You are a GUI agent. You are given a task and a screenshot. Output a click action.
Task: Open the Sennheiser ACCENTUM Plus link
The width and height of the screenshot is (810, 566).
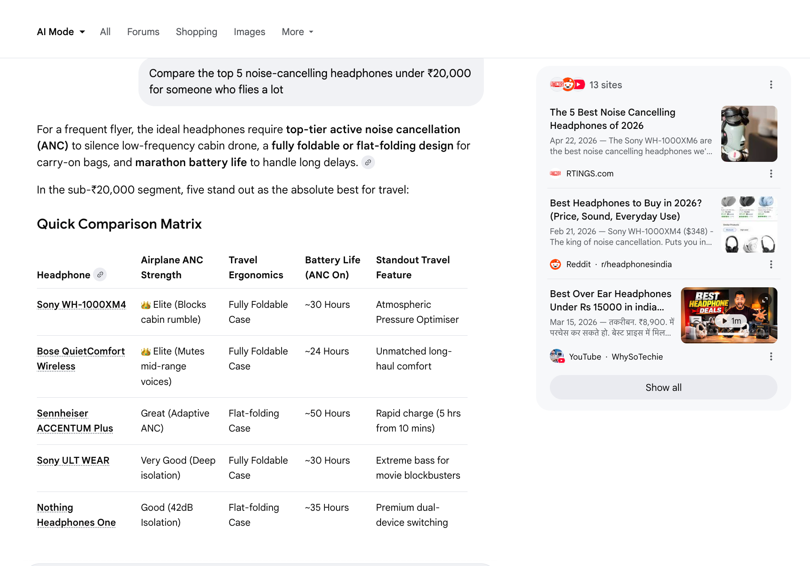tap(75, 421)
